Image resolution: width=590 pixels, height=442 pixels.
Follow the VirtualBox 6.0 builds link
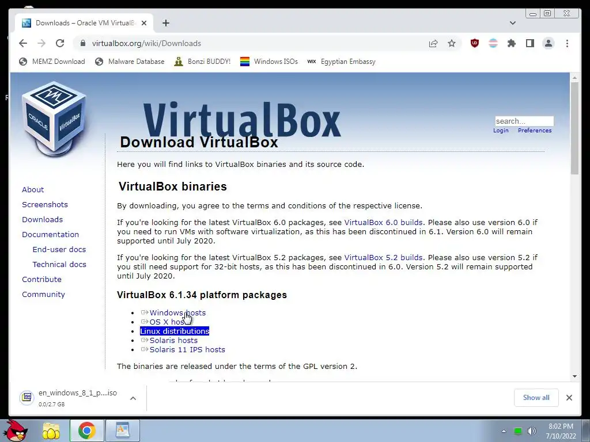point(383,223)
